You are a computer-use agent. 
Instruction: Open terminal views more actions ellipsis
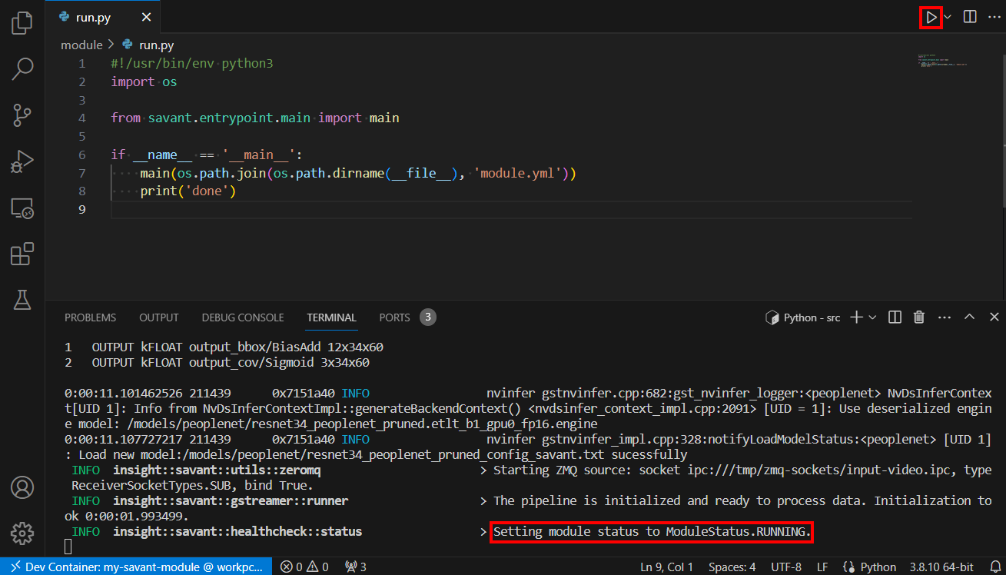[x=945, y=317]
